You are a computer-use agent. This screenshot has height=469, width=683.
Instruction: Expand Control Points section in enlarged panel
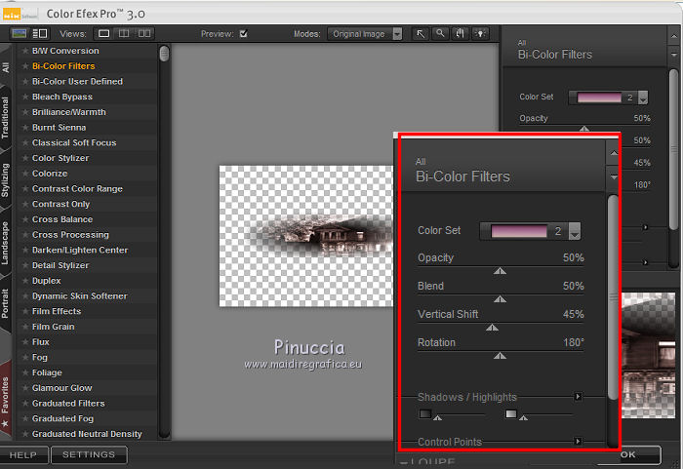(x=578, y=441)
